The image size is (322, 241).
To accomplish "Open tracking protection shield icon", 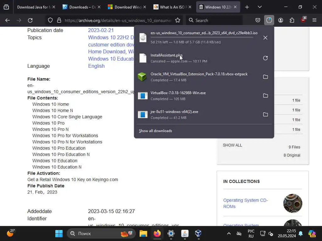I will [50, 20].
